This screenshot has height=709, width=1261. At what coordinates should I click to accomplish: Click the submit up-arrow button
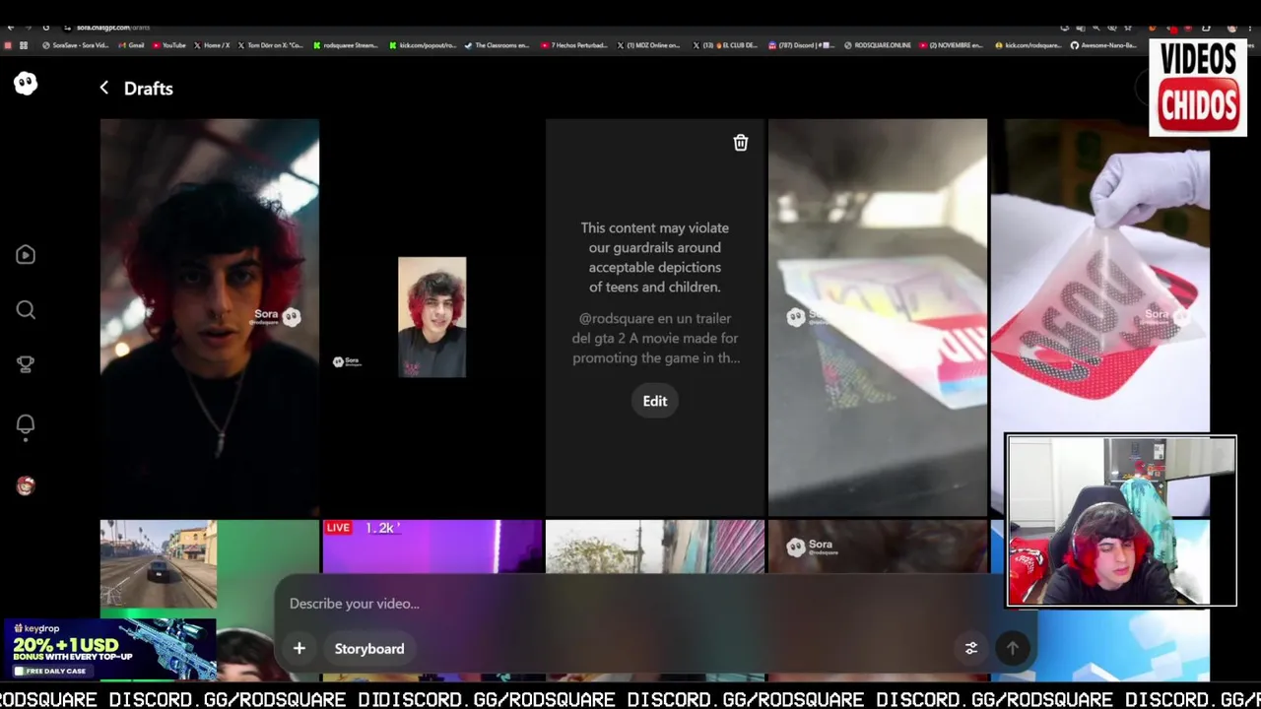(1012, 648)
